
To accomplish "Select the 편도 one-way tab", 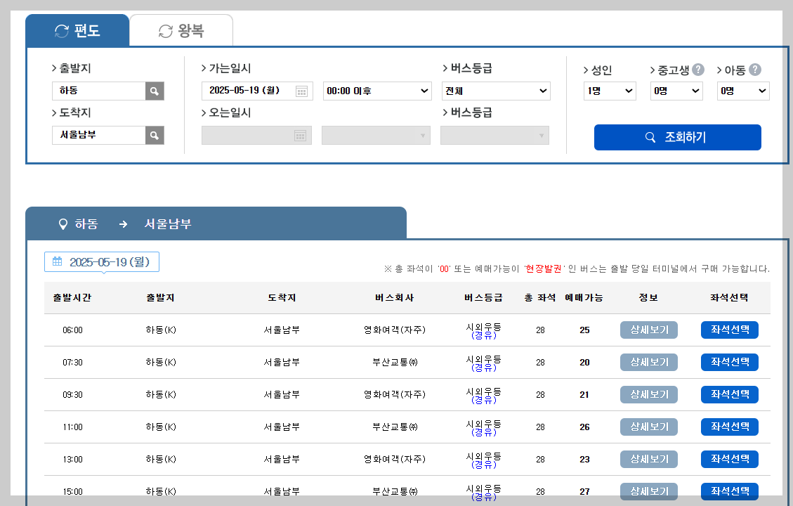I will coord(77,30).
